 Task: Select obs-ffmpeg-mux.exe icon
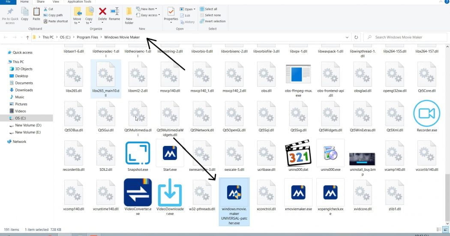click(298, 74)
